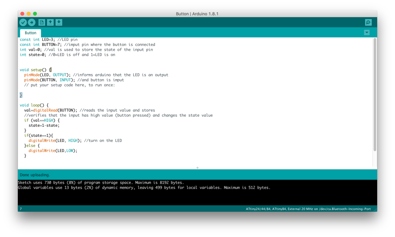Click the 'pinMode(BUTTON, INPUT);' line

click(74, 80)
